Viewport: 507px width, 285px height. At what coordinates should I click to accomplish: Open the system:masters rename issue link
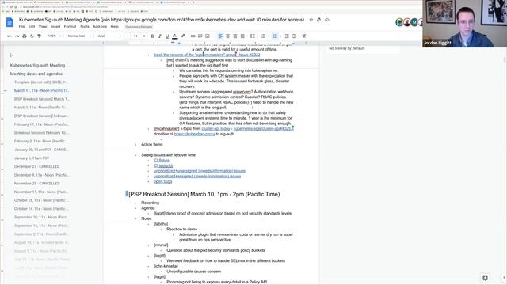(x=207, y=55)
